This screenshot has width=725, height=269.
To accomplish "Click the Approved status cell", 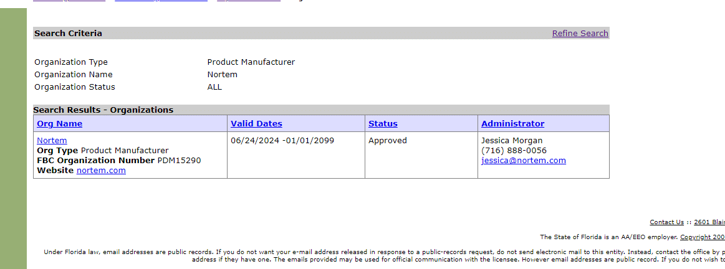I will pos(388,141).
